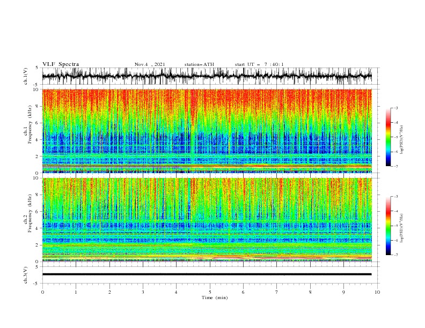Click the "-7" value on ch.1 color bar

(x=396, y=166)
